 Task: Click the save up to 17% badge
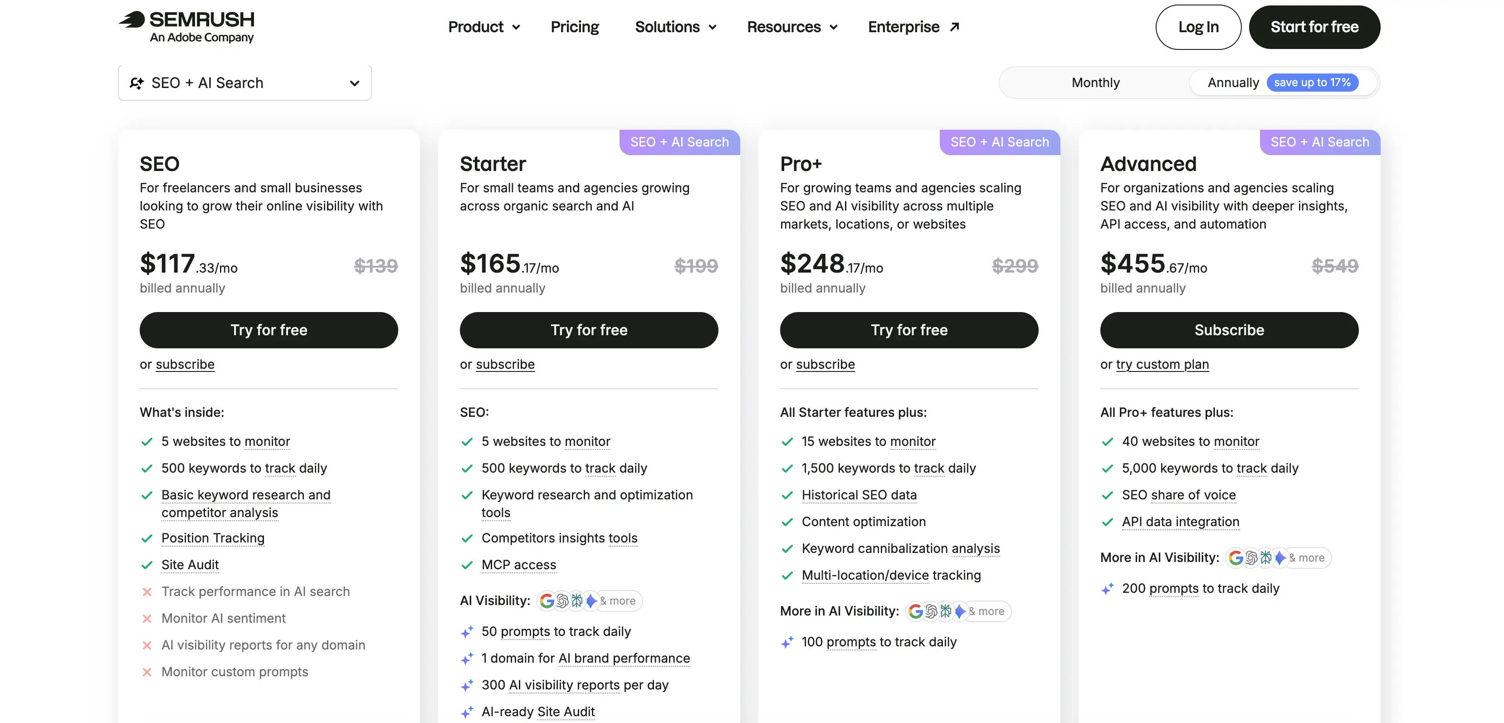pos(1312,83)
